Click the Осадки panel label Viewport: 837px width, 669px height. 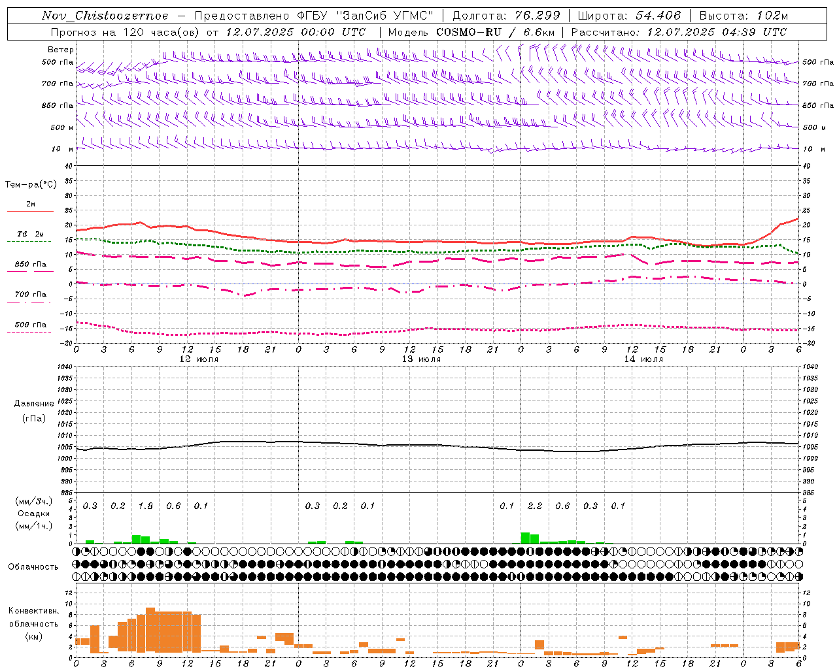point(34,514)
